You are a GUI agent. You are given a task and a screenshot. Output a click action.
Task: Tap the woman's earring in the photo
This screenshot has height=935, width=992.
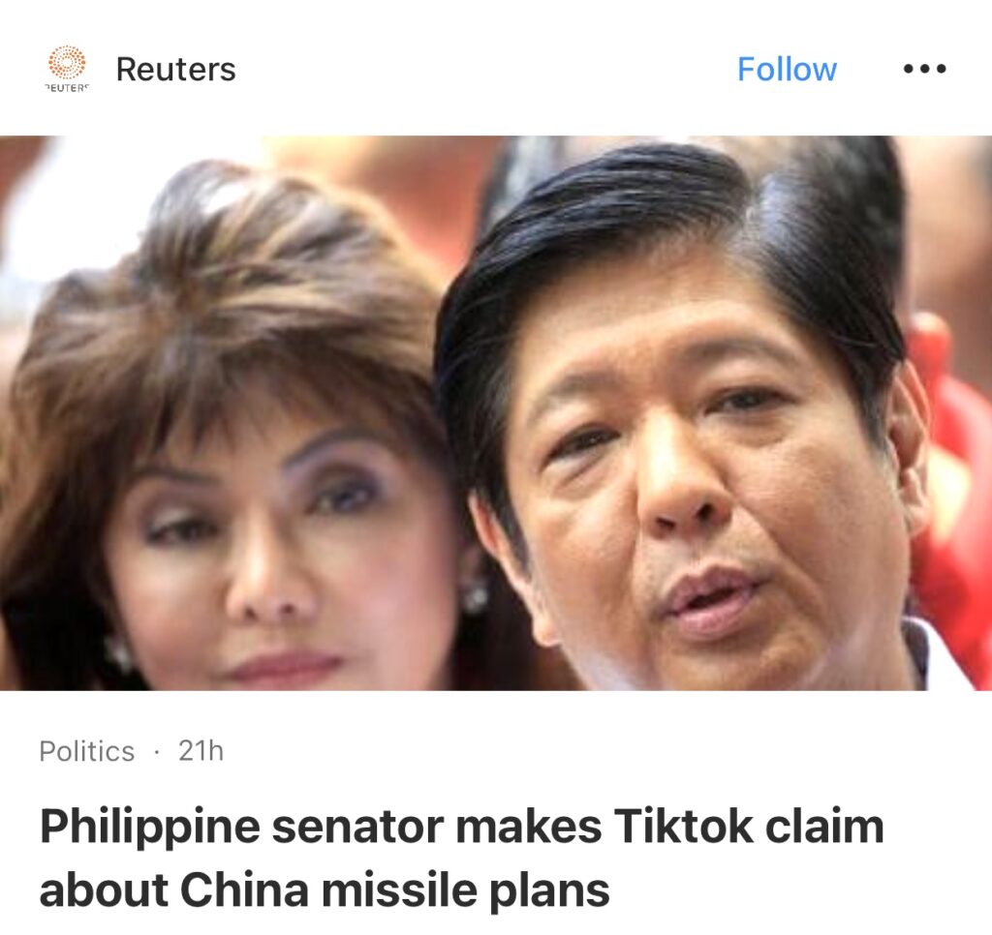[x=475, y=595]
